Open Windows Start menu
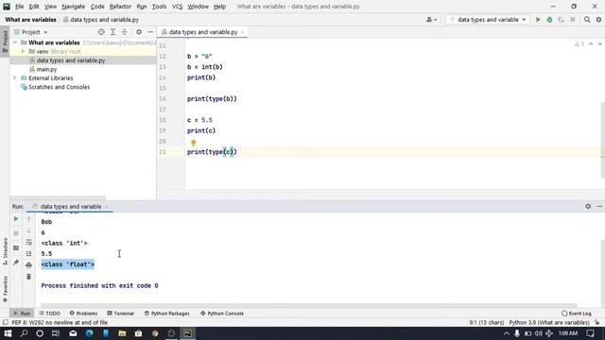605x340 pixels. (8, 333)
